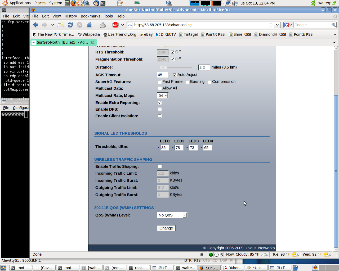Image resolution: width=339 pixels, height=271 pixels.
Task: Turn on Enable Traffic Shaping checkbox
Action: (160, 166)
